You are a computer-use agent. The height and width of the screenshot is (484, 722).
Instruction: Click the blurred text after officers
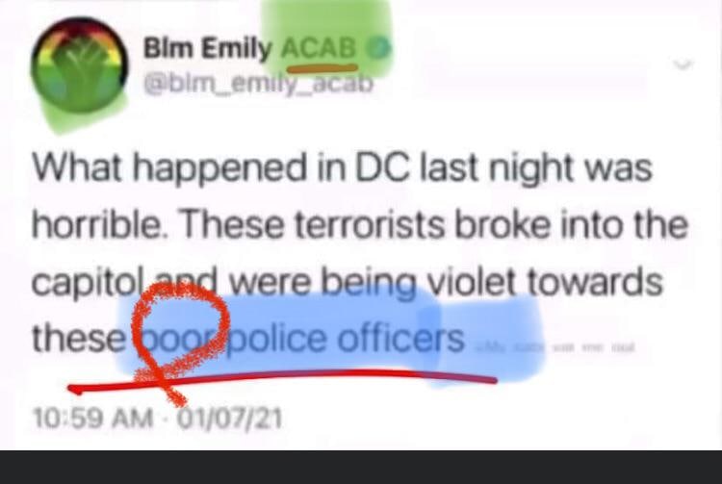click(x=554, y=347)
